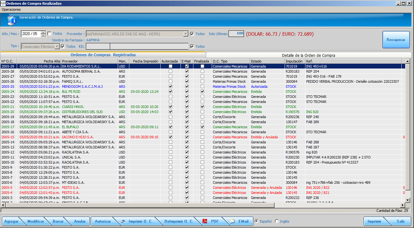Toggle Autorizada checkbox for order 2005-29
Image resolution: width=414 pixels, height=228 pixels.
coord(171,66)
